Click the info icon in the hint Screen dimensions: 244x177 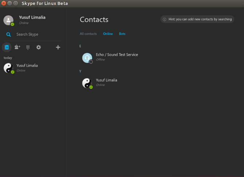click(165, 19)
